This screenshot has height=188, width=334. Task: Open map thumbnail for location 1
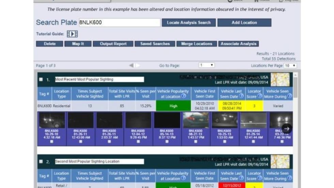(280, 79)
